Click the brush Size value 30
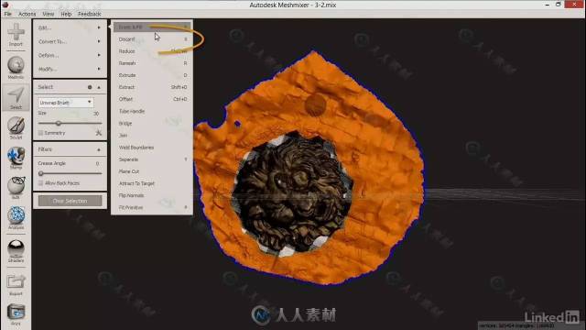586x330 pixels. tap(96, 114)
